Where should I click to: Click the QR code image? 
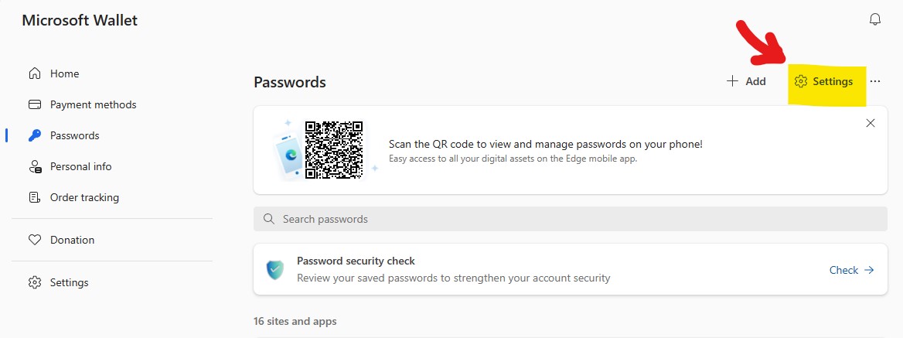[334, 150]
